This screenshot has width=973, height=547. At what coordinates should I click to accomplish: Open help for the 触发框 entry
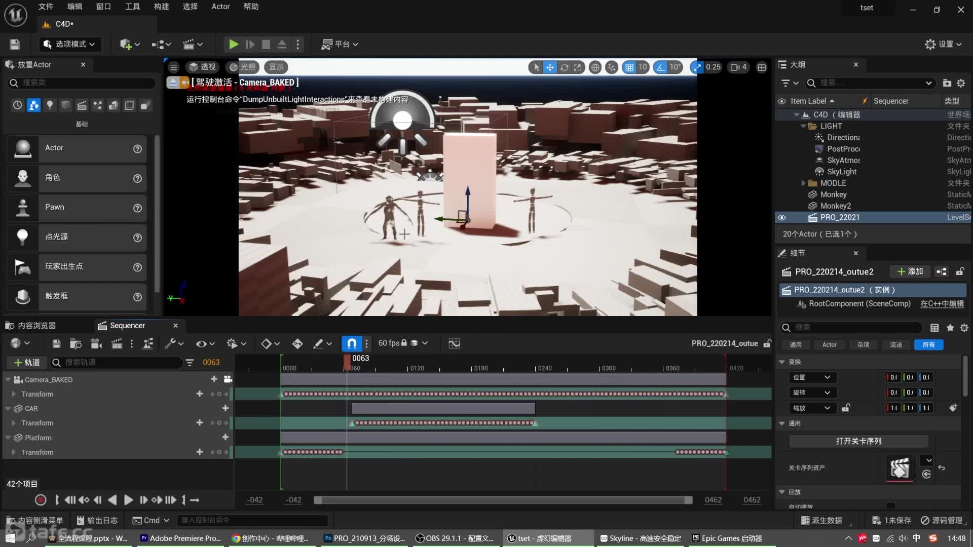pos(137,297)
